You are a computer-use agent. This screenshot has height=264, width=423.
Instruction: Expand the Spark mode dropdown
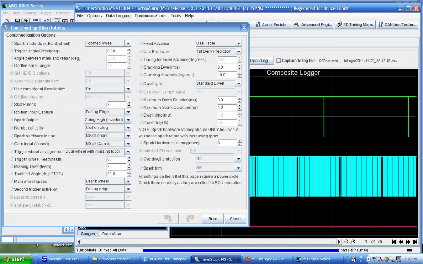click(x=128, y=43)
